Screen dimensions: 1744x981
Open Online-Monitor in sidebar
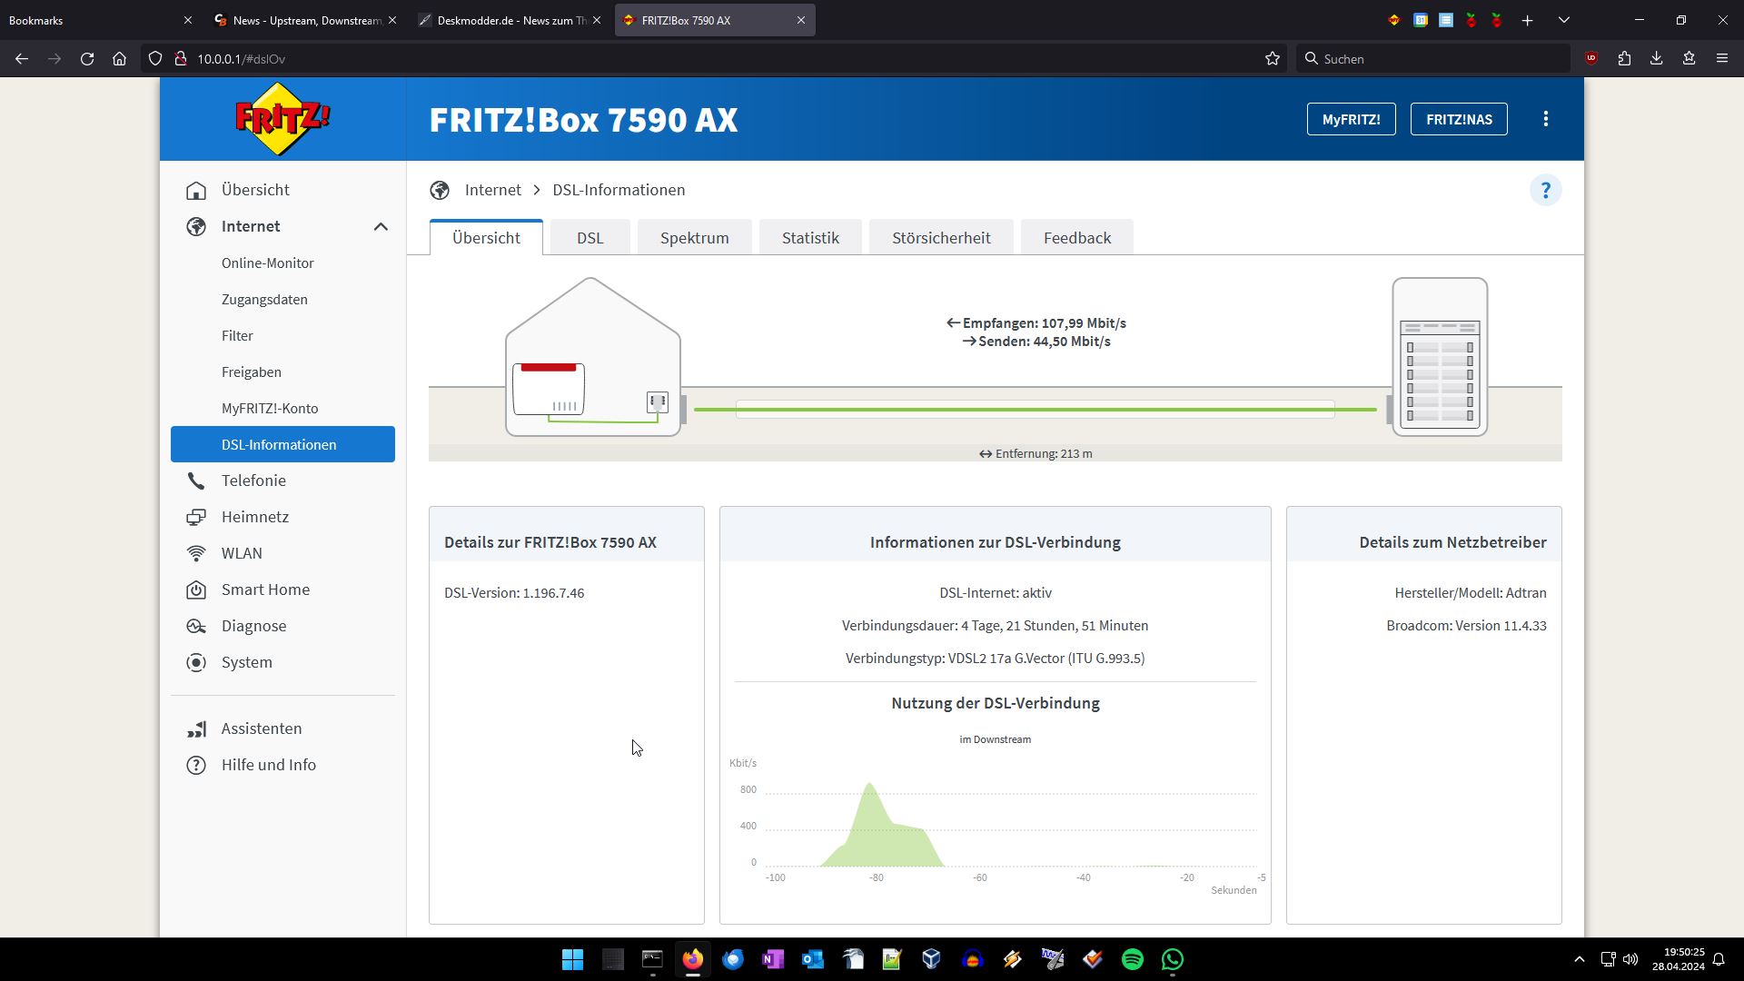(267, 263)
